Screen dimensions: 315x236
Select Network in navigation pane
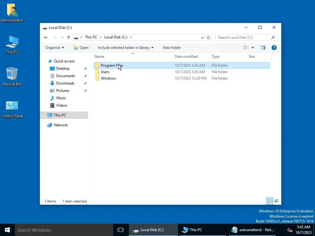coord(61,125)
